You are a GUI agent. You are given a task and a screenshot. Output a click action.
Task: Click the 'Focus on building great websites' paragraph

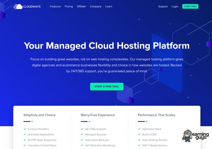click(107, 65)
